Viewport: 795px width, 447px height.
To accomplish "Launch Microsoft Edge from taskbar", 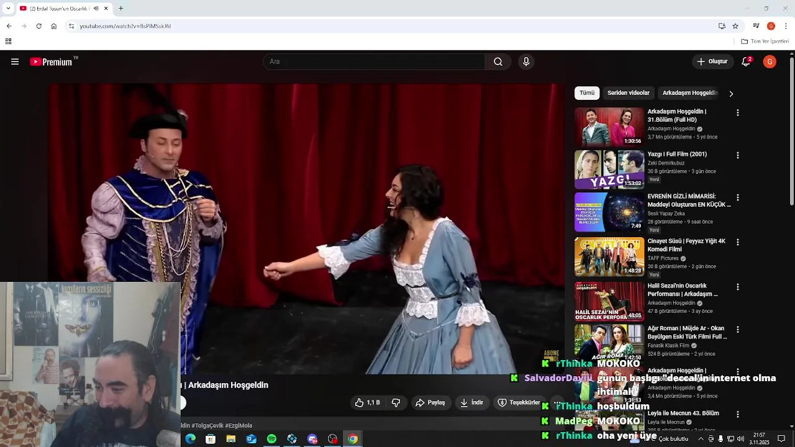I will [x=190, y=439].
